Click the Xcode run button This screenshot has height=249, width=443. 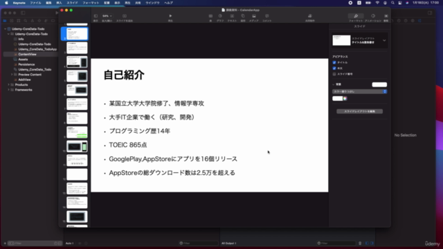[x=57, y=12]
